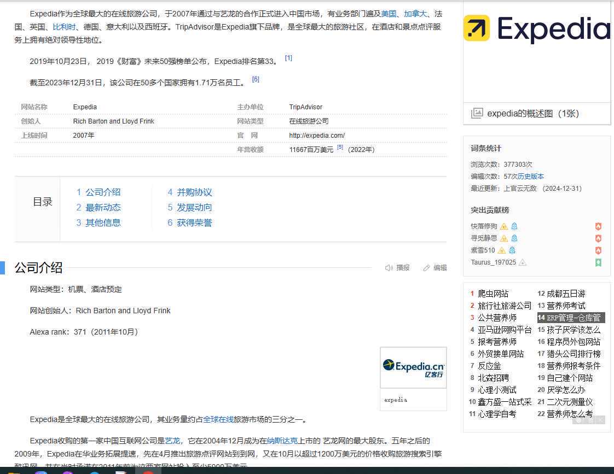This screenshot has height=474, width=614.
Task: Click the 编辑 pencil edit button
Action: [435, 267]
